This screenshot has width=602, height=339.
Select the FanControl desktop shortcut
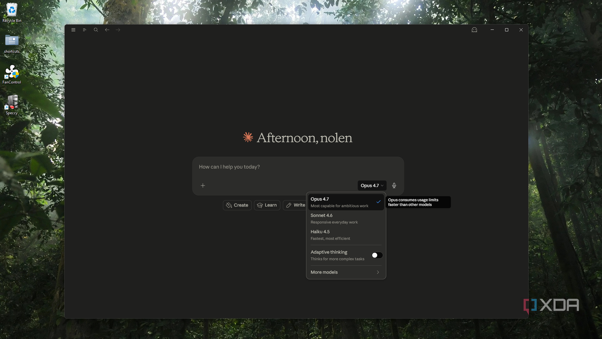(x=12, y=75)
